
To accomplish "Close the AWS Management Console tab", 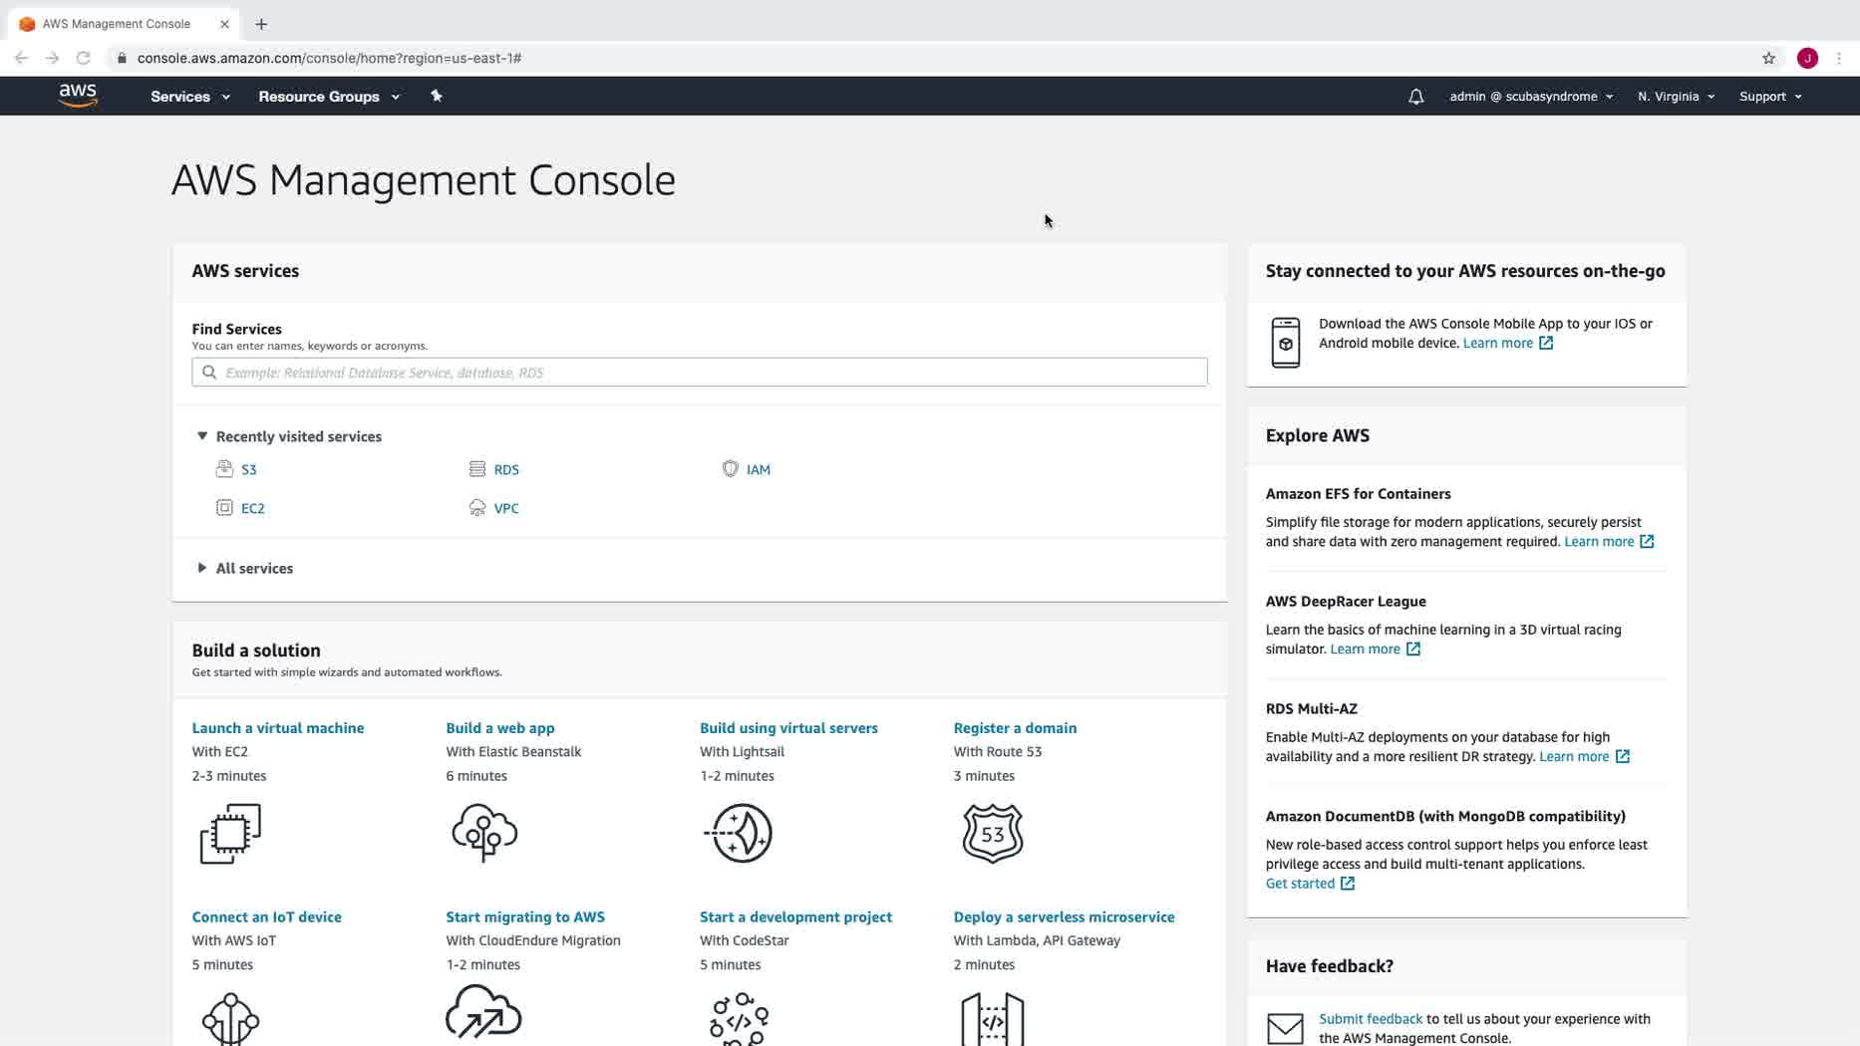I will [x=224, y=24].
